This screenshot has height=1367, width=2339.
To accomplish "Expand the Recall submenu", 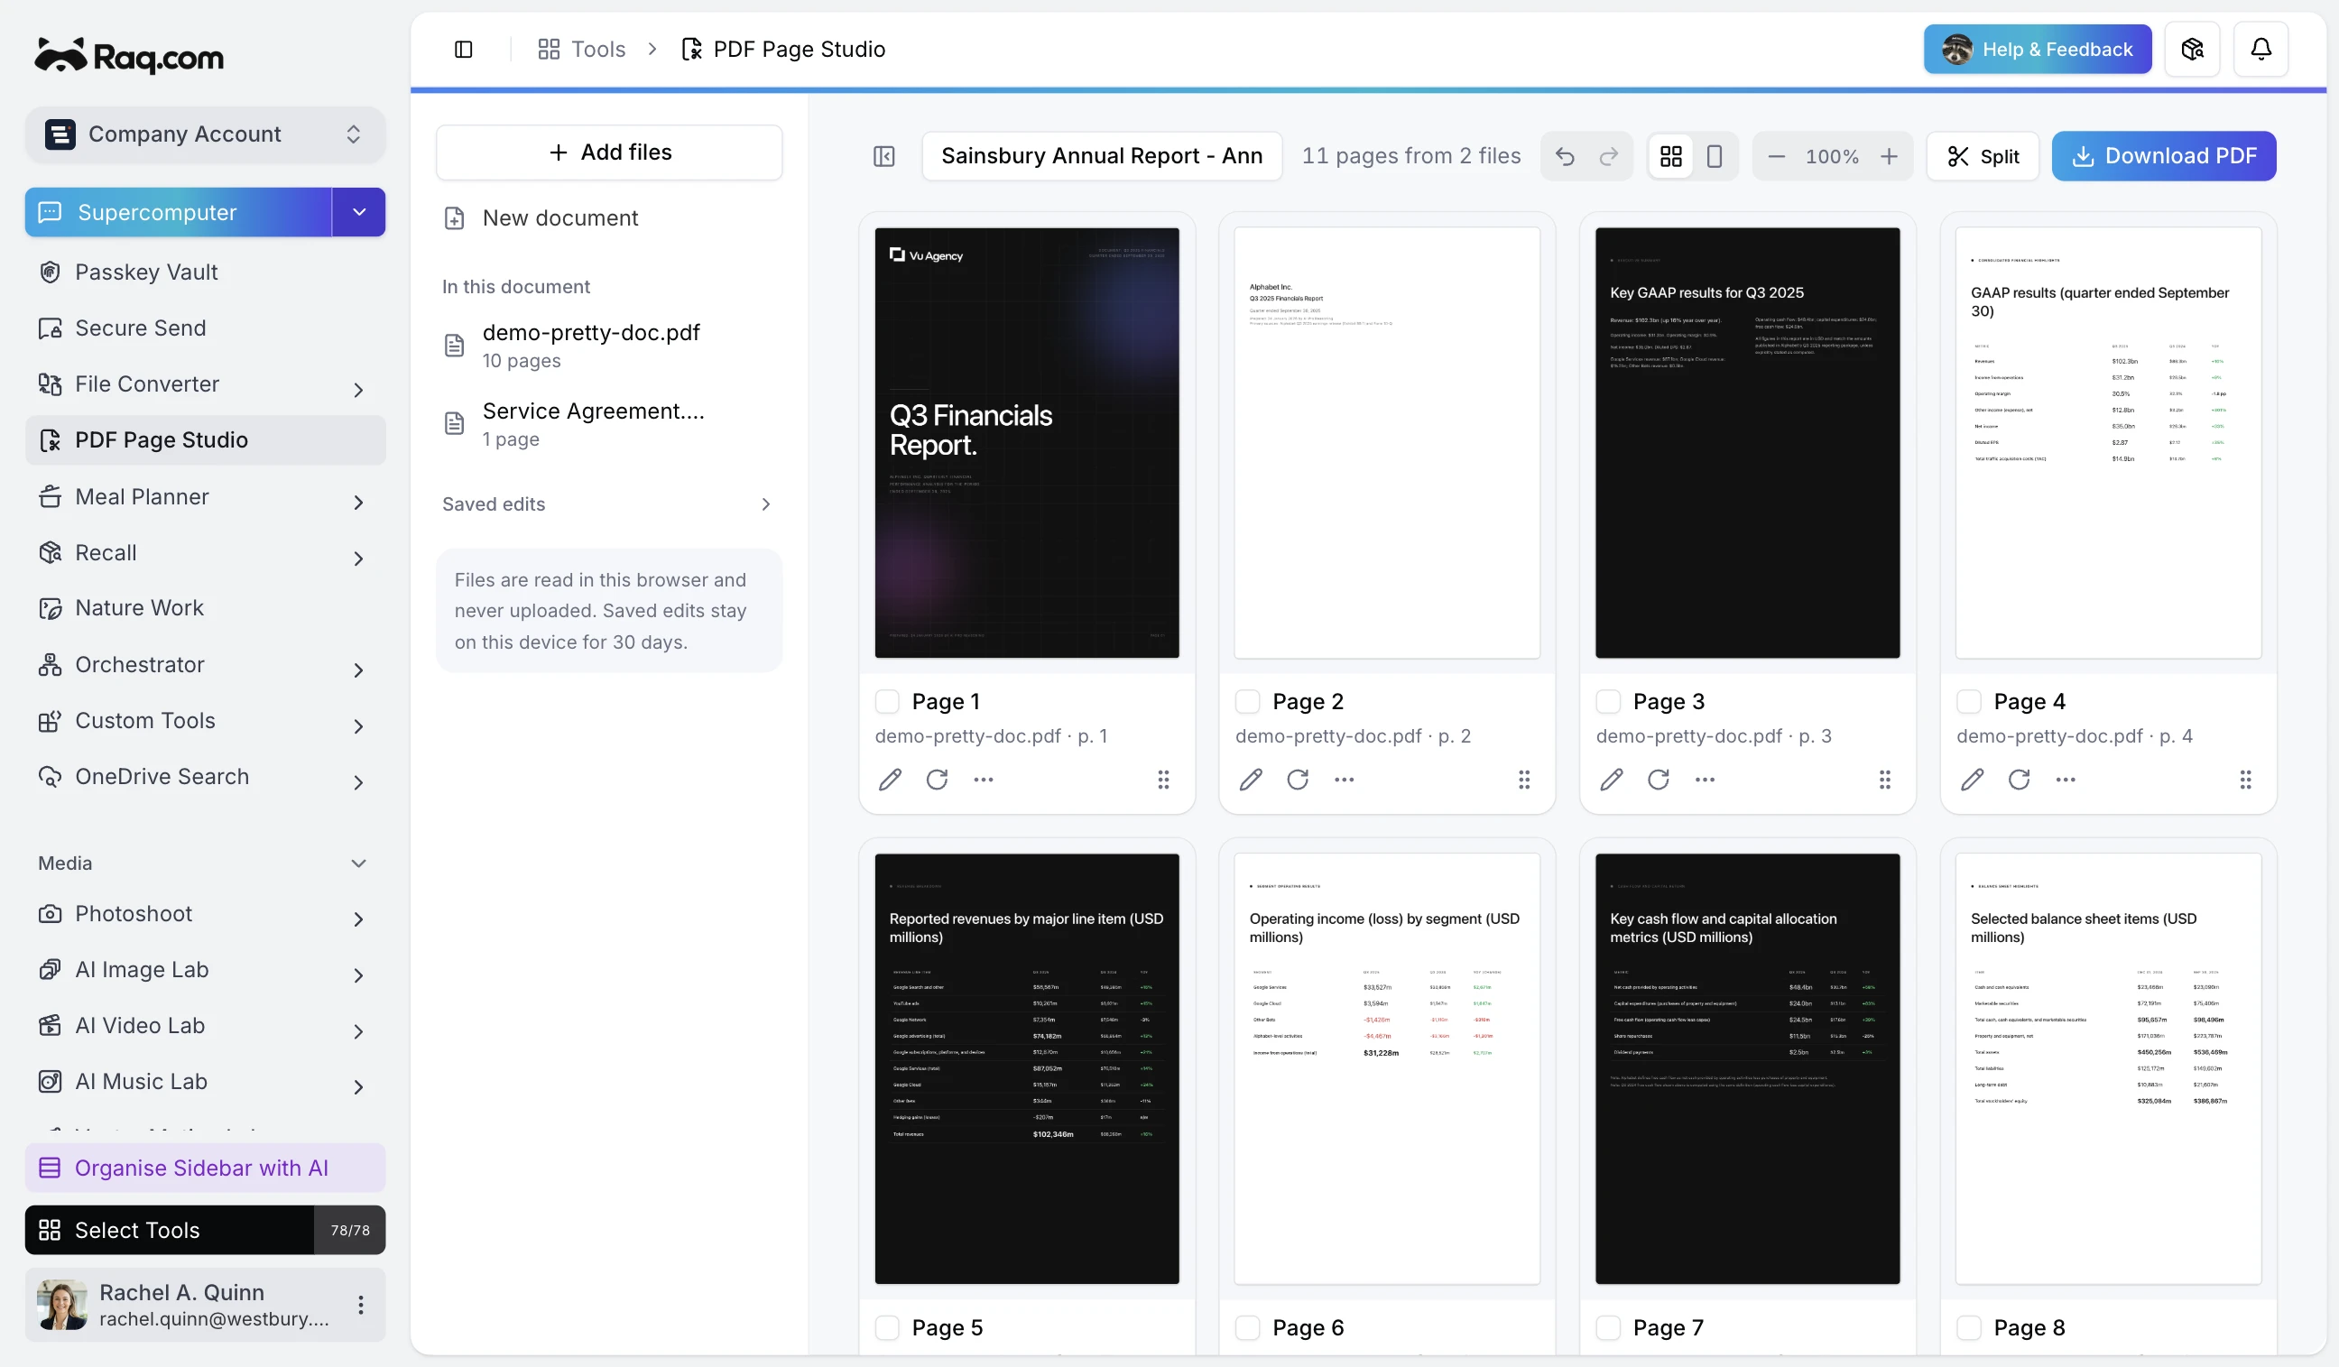I will (x=358, y=558).
